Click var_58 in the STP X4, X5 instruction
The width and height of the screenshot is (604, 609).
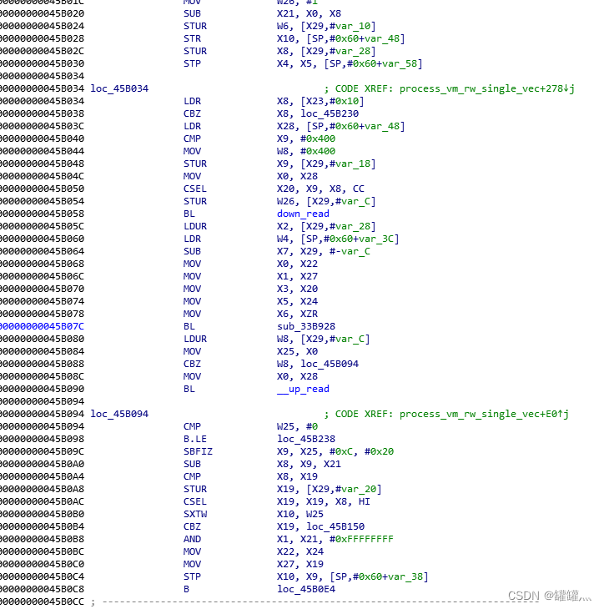coord(400,63)
